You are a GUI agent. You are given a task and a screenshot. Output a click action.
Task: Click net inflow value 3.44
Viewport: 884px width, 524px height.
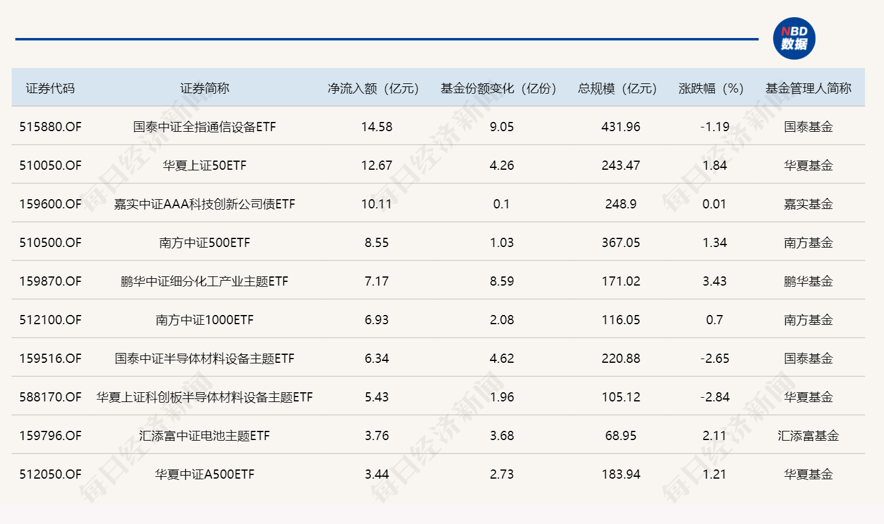point(377,474)
